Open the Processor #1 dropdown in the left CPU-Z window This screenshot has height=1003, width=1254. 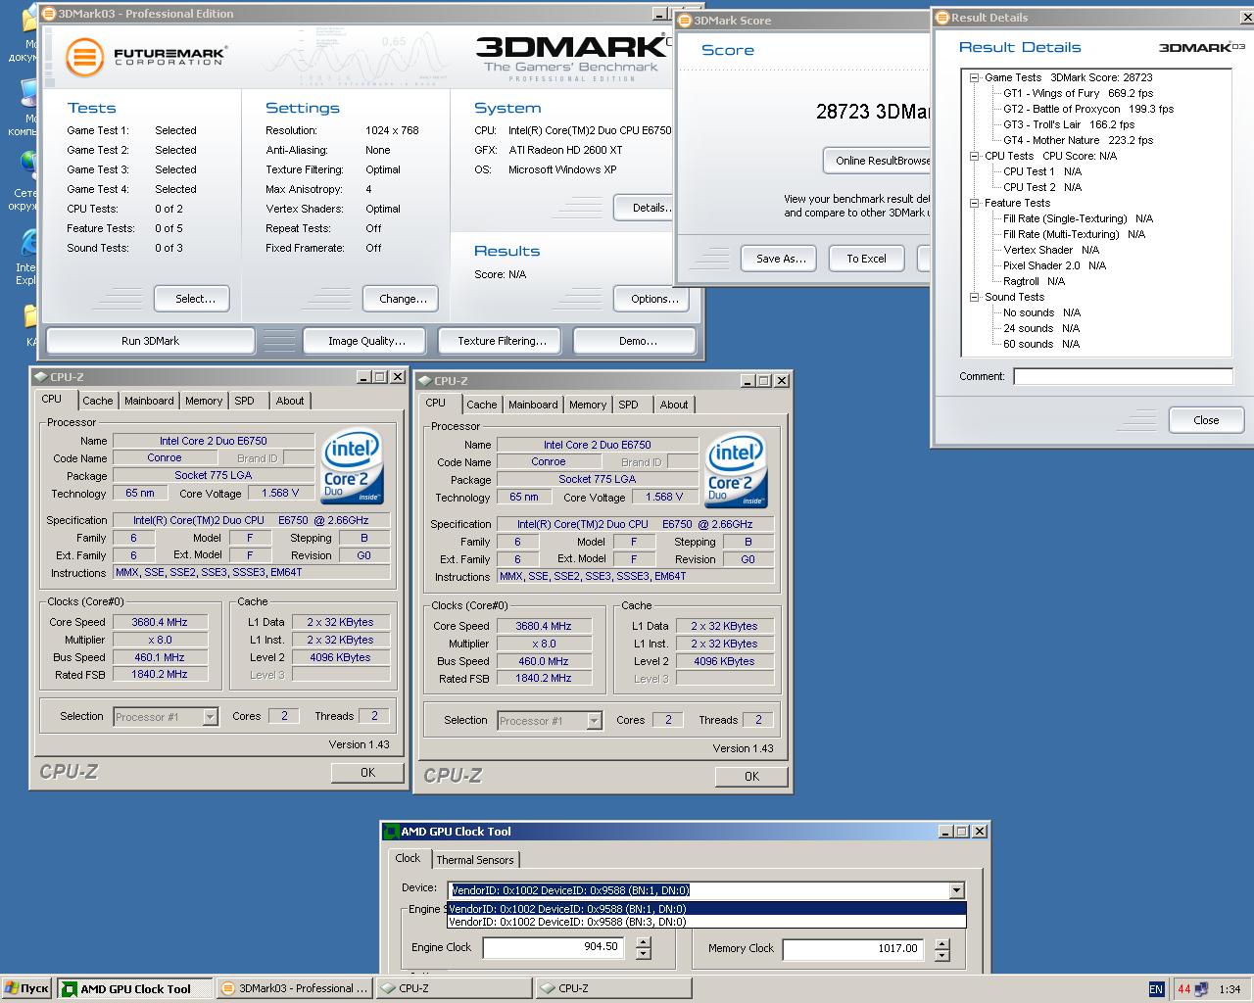(210, 717)
